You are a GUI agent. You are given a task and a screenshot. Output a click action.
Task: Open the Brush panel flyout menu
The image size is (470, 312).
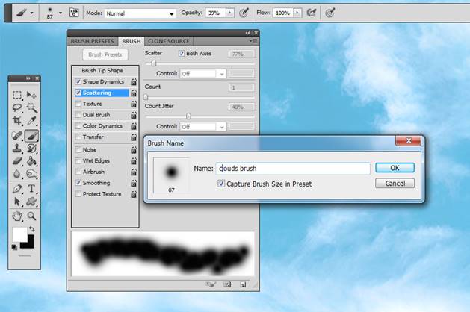(253, 41)
